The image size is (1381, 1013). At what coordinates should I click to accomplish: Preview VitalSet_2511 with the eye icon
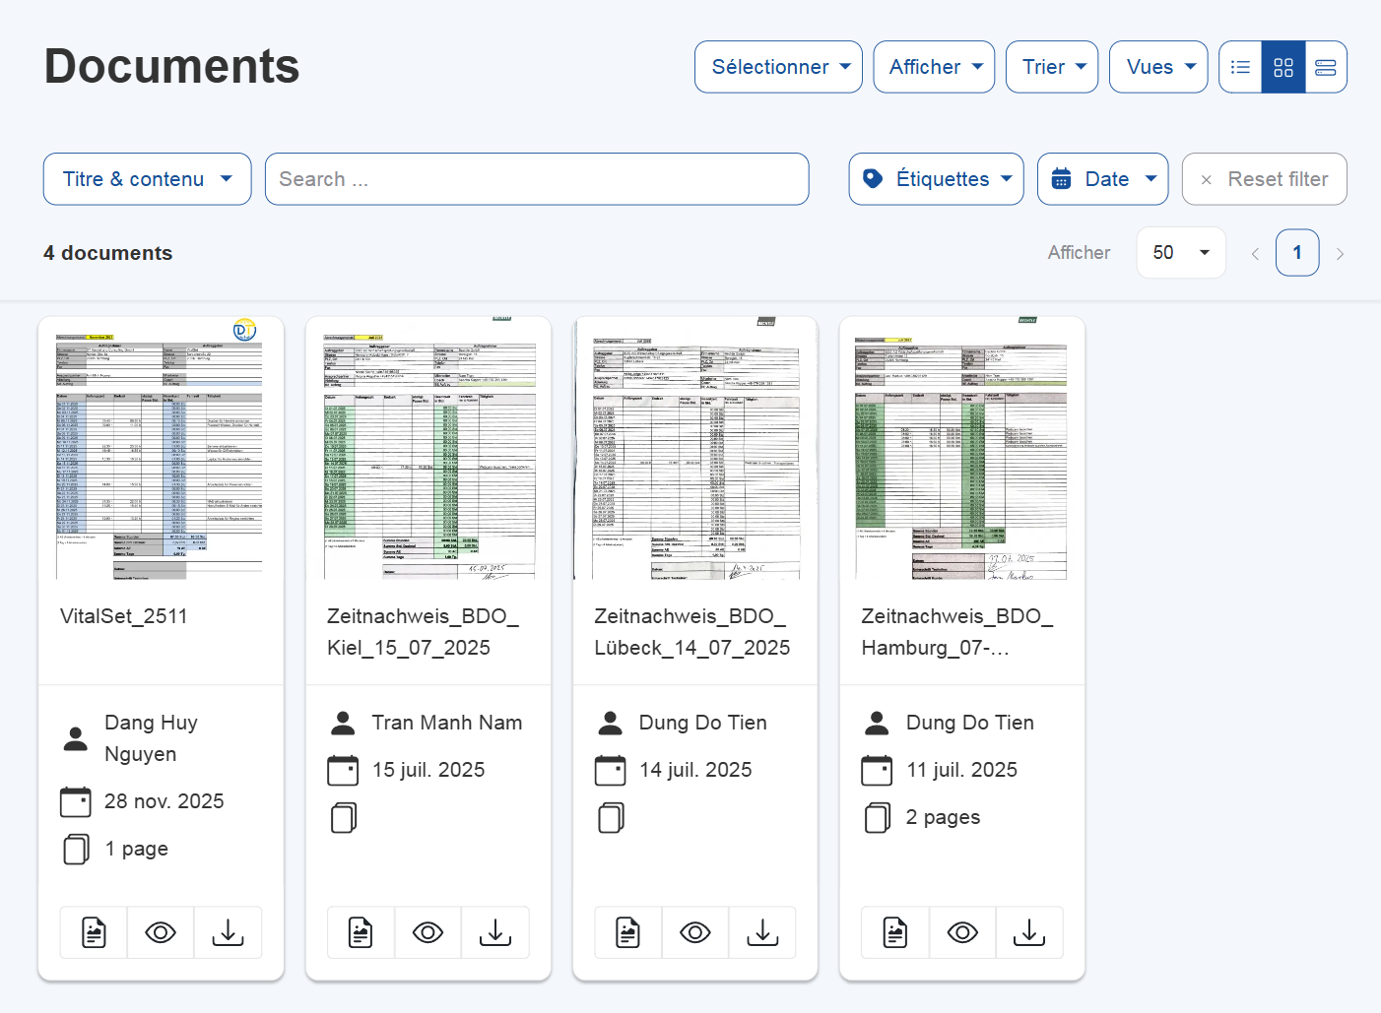(x=161, y=932)
